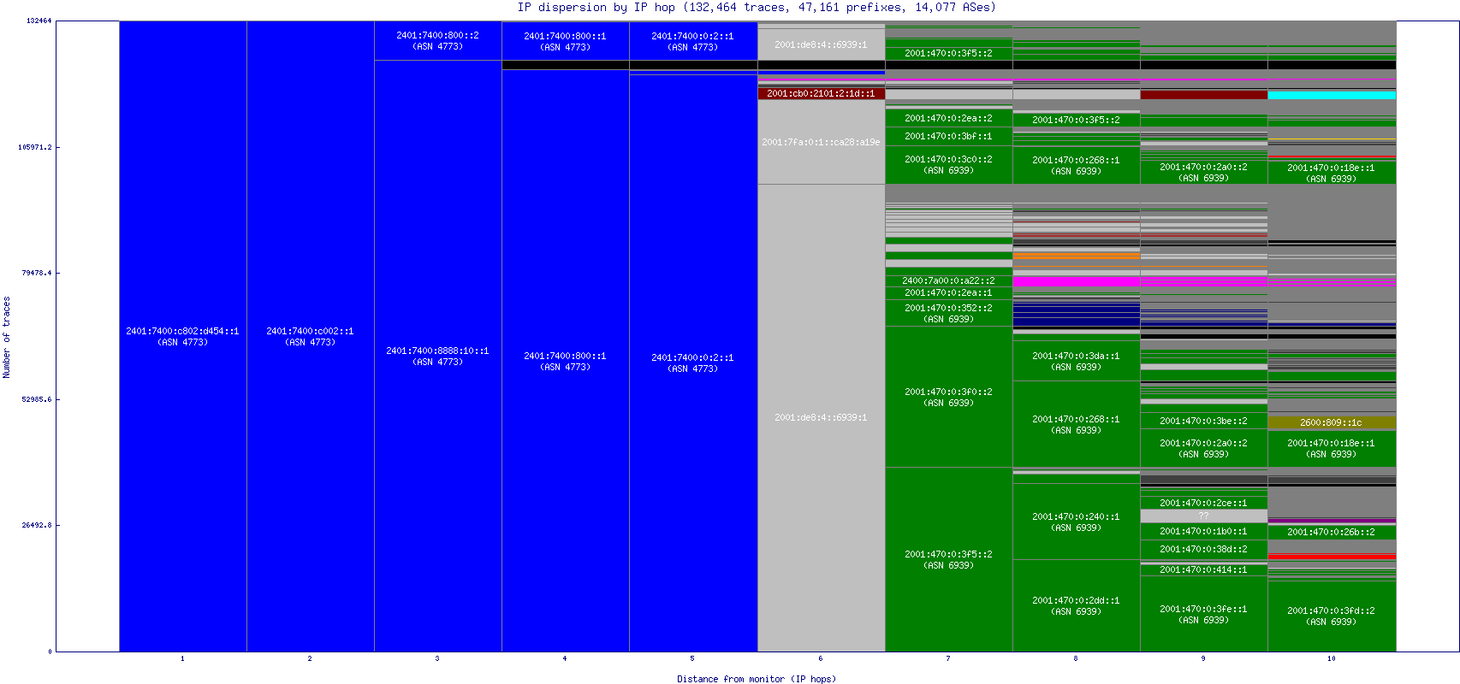The image size is (1460, 684).
Task: Select the 2401:7400:c802:d454::1 block at hop 1
Action: 182,336
